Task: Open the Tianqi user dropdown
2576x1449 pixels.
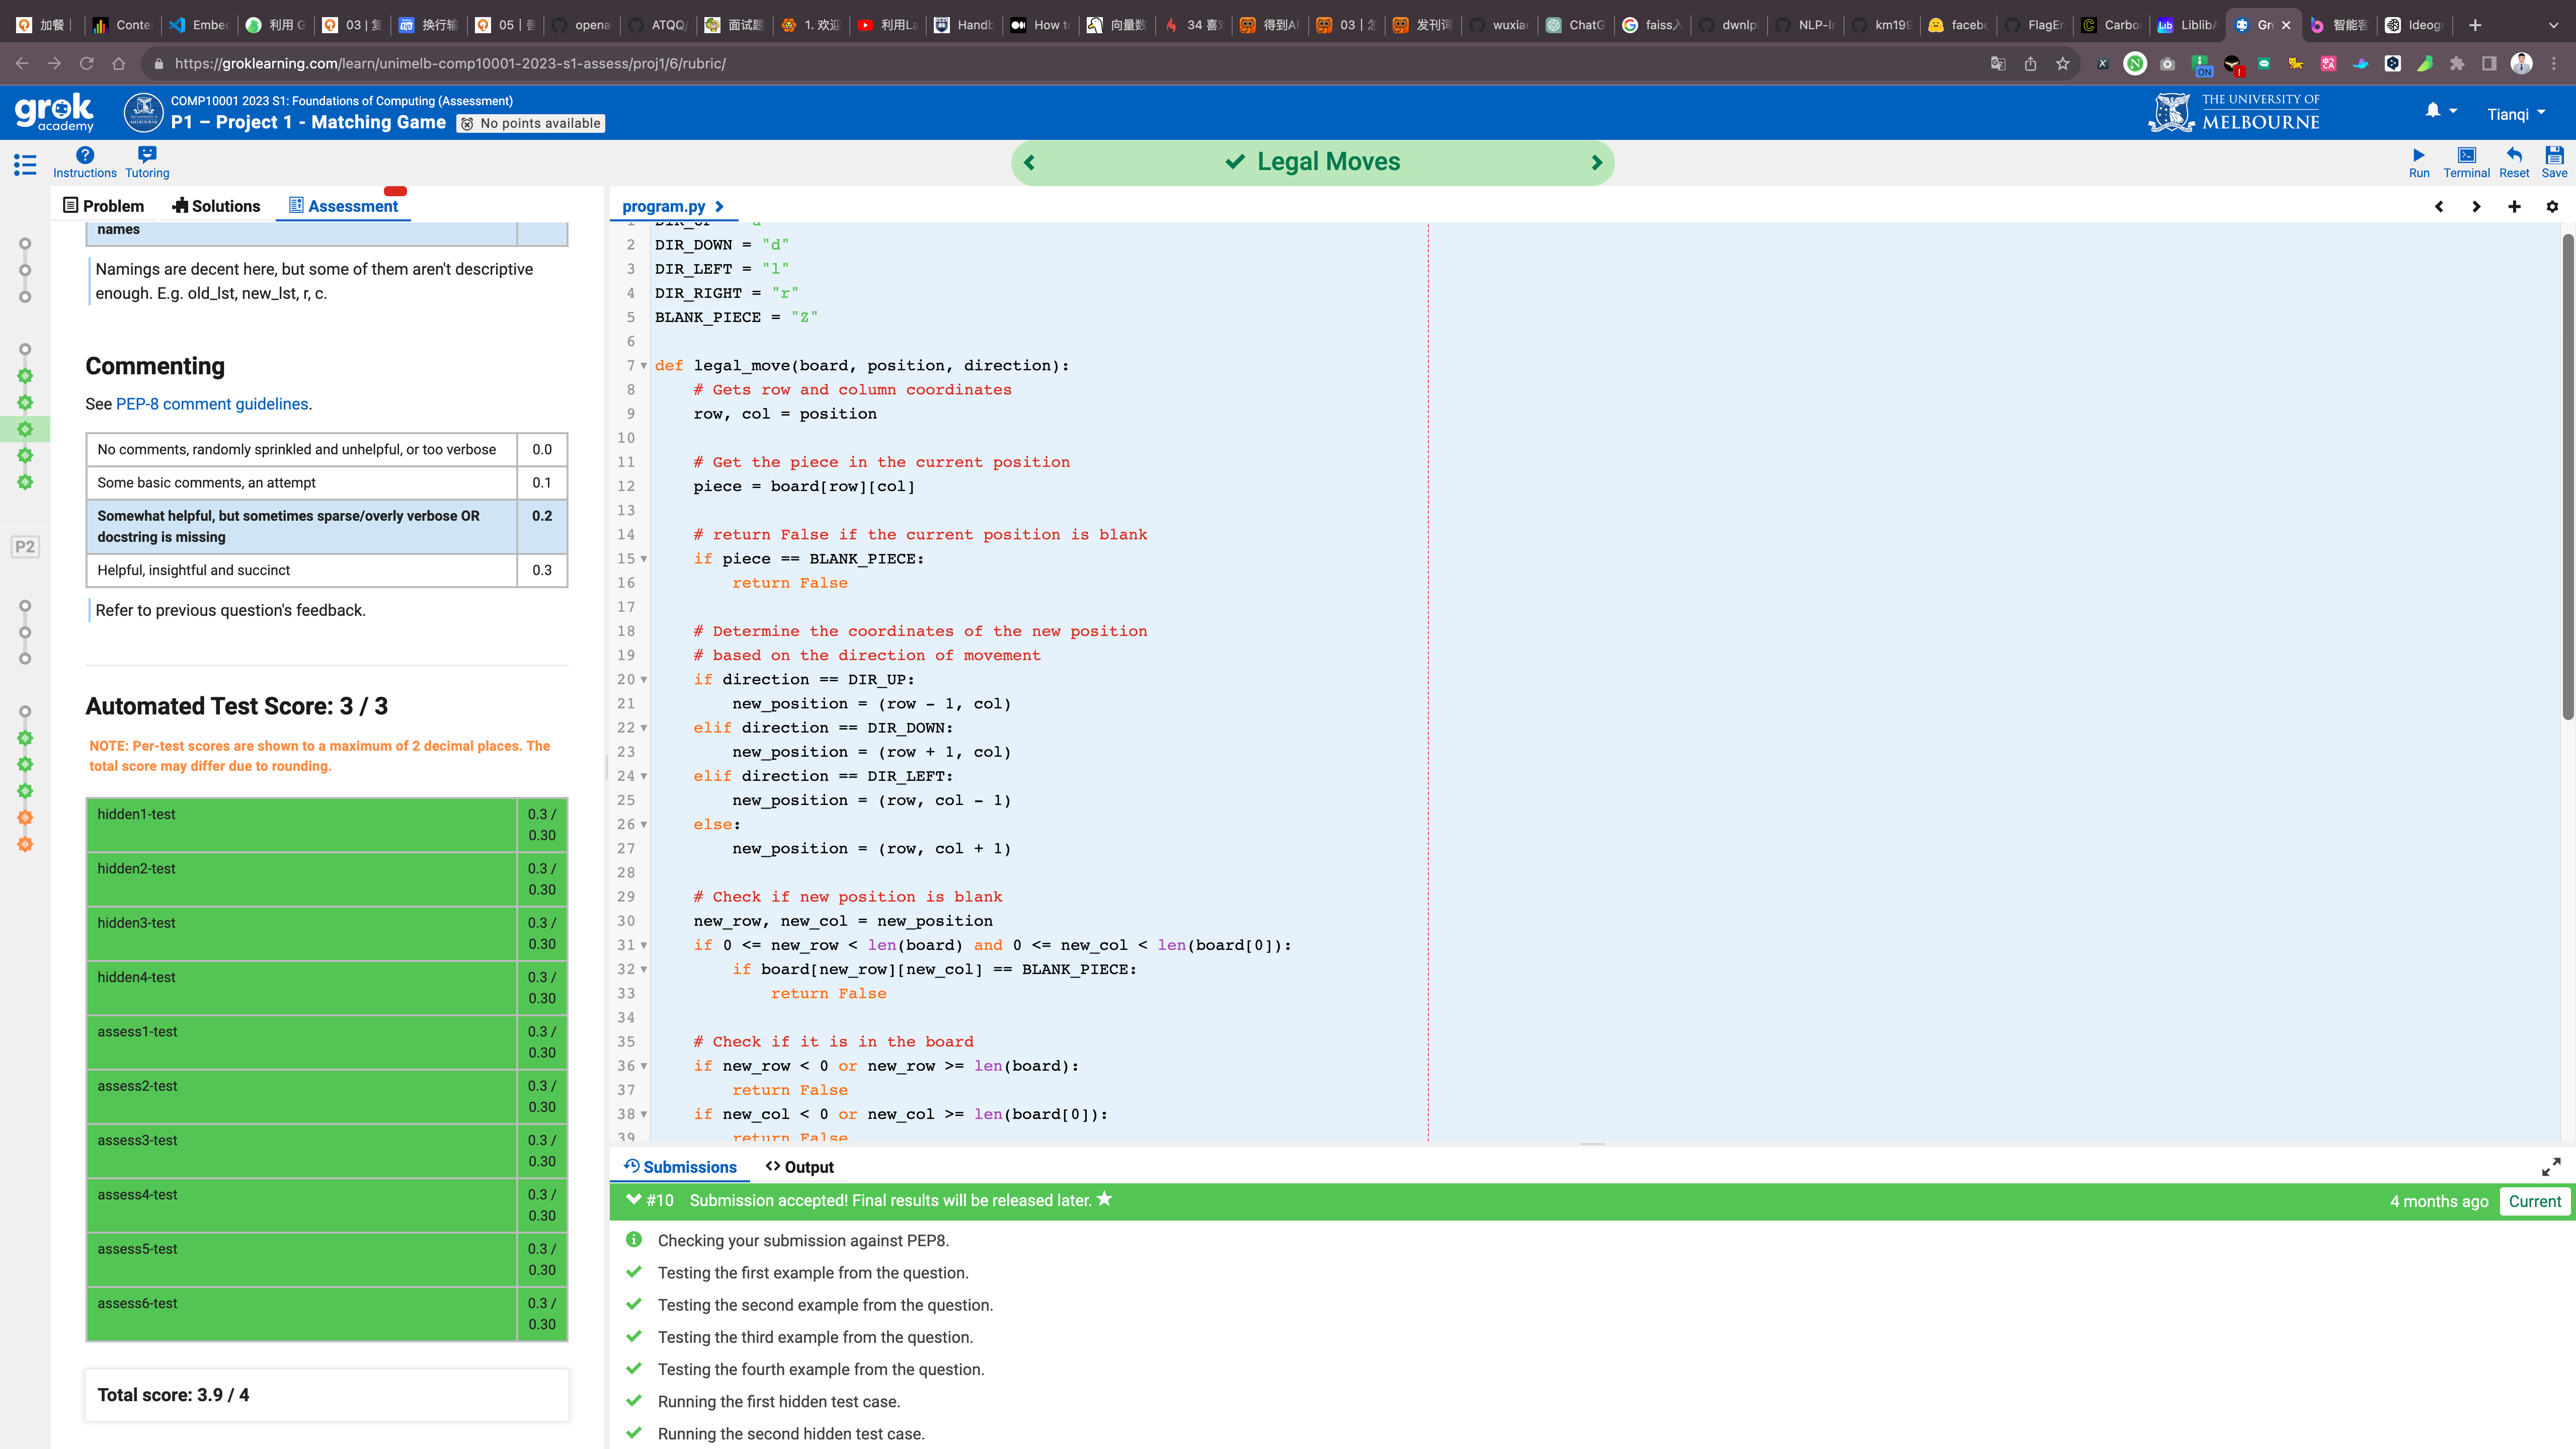Action: click(x=2516, y=114)
